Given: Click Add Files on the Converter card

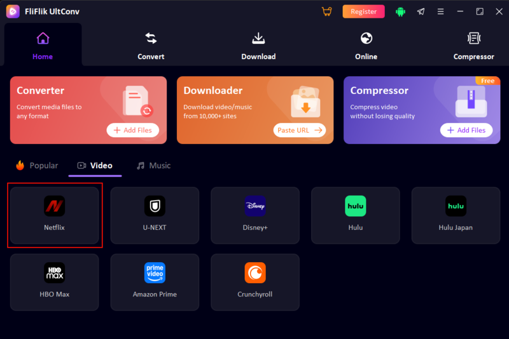Looking at the screenshot, I should [133, 130].
